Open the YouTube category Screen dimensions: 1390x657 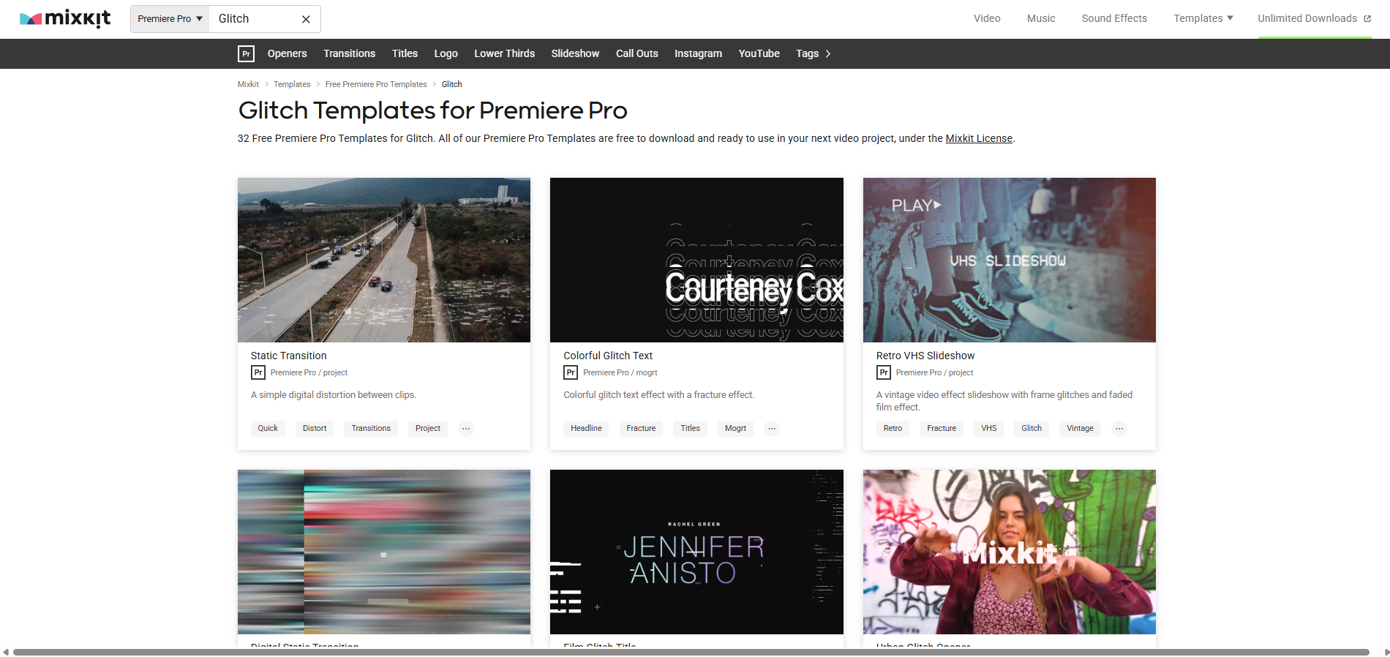pos(759,53)
